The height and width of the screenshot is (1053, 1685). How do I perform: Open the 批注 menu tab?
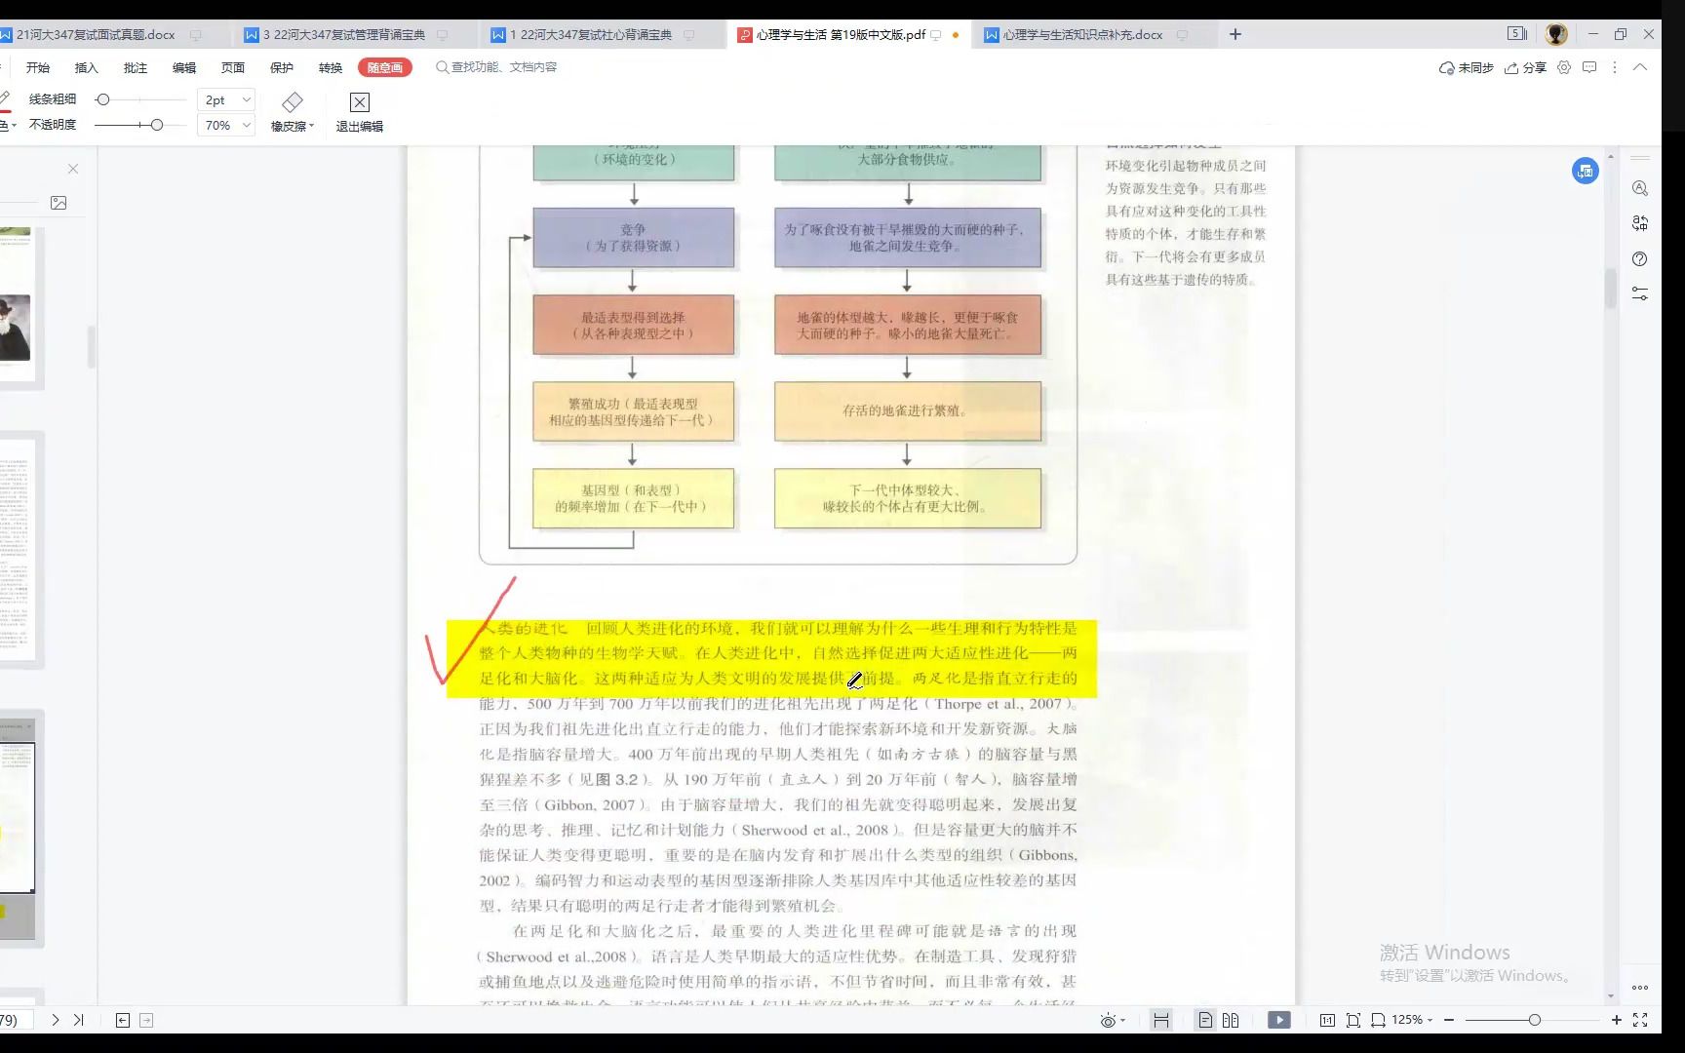click(x=136, y=67)
